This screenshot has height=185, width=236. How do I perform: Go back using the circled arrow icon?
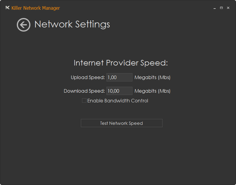(24, 25)
